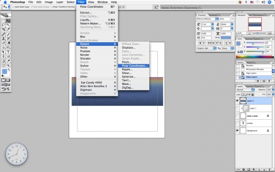Image resolution: width=275 pixels, height=172 pixels.
Task: Open the font style dropdown
Action: click(232, 19)
